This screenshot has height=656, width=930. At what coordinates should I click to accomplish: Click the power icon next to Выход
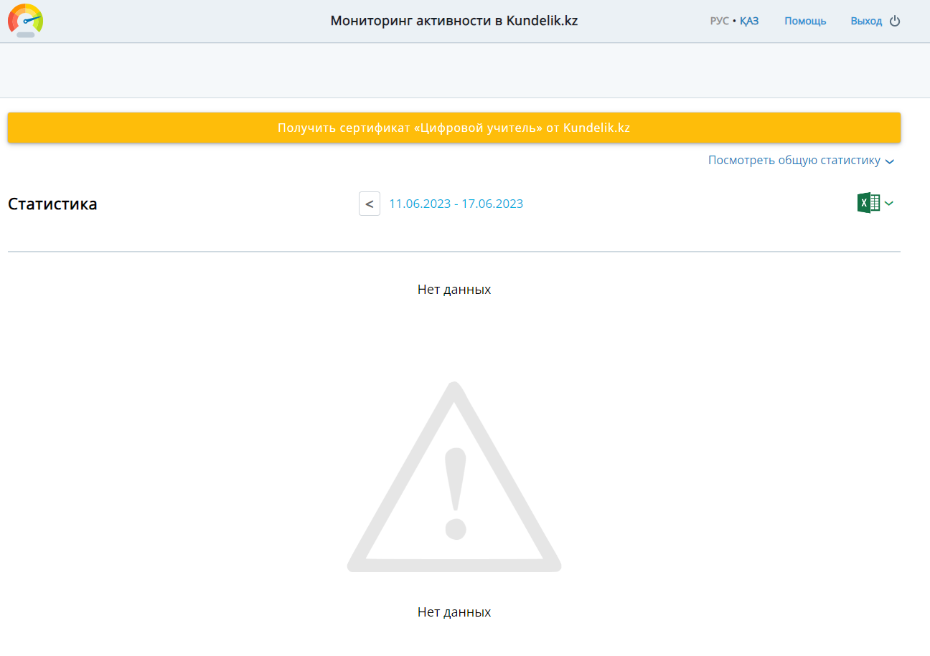tap(895, 22)
